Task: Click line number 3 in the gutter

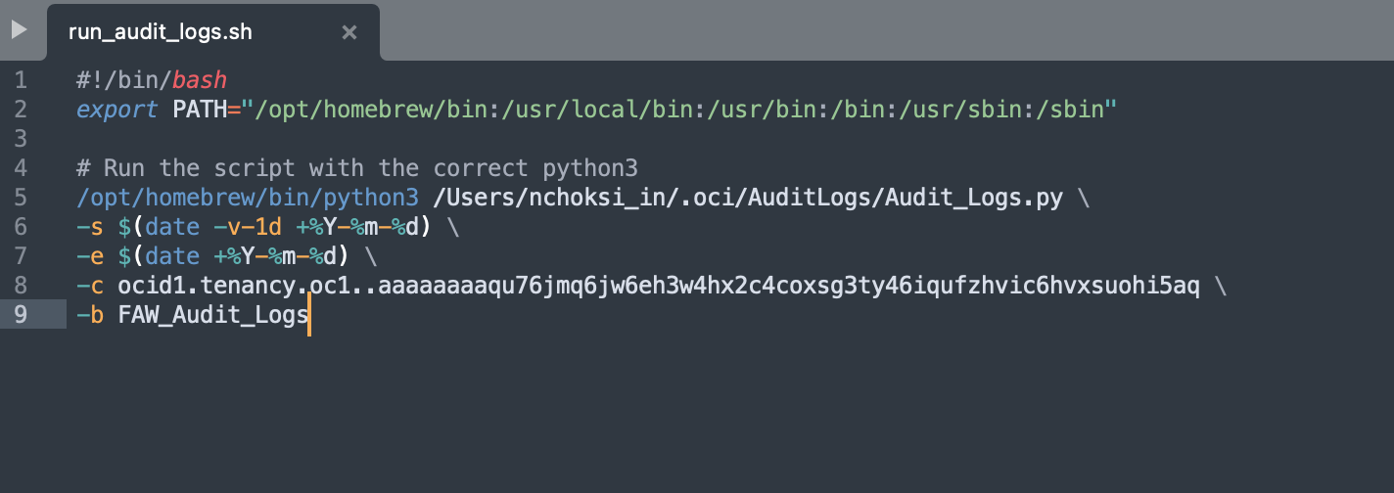Action: 22,139
